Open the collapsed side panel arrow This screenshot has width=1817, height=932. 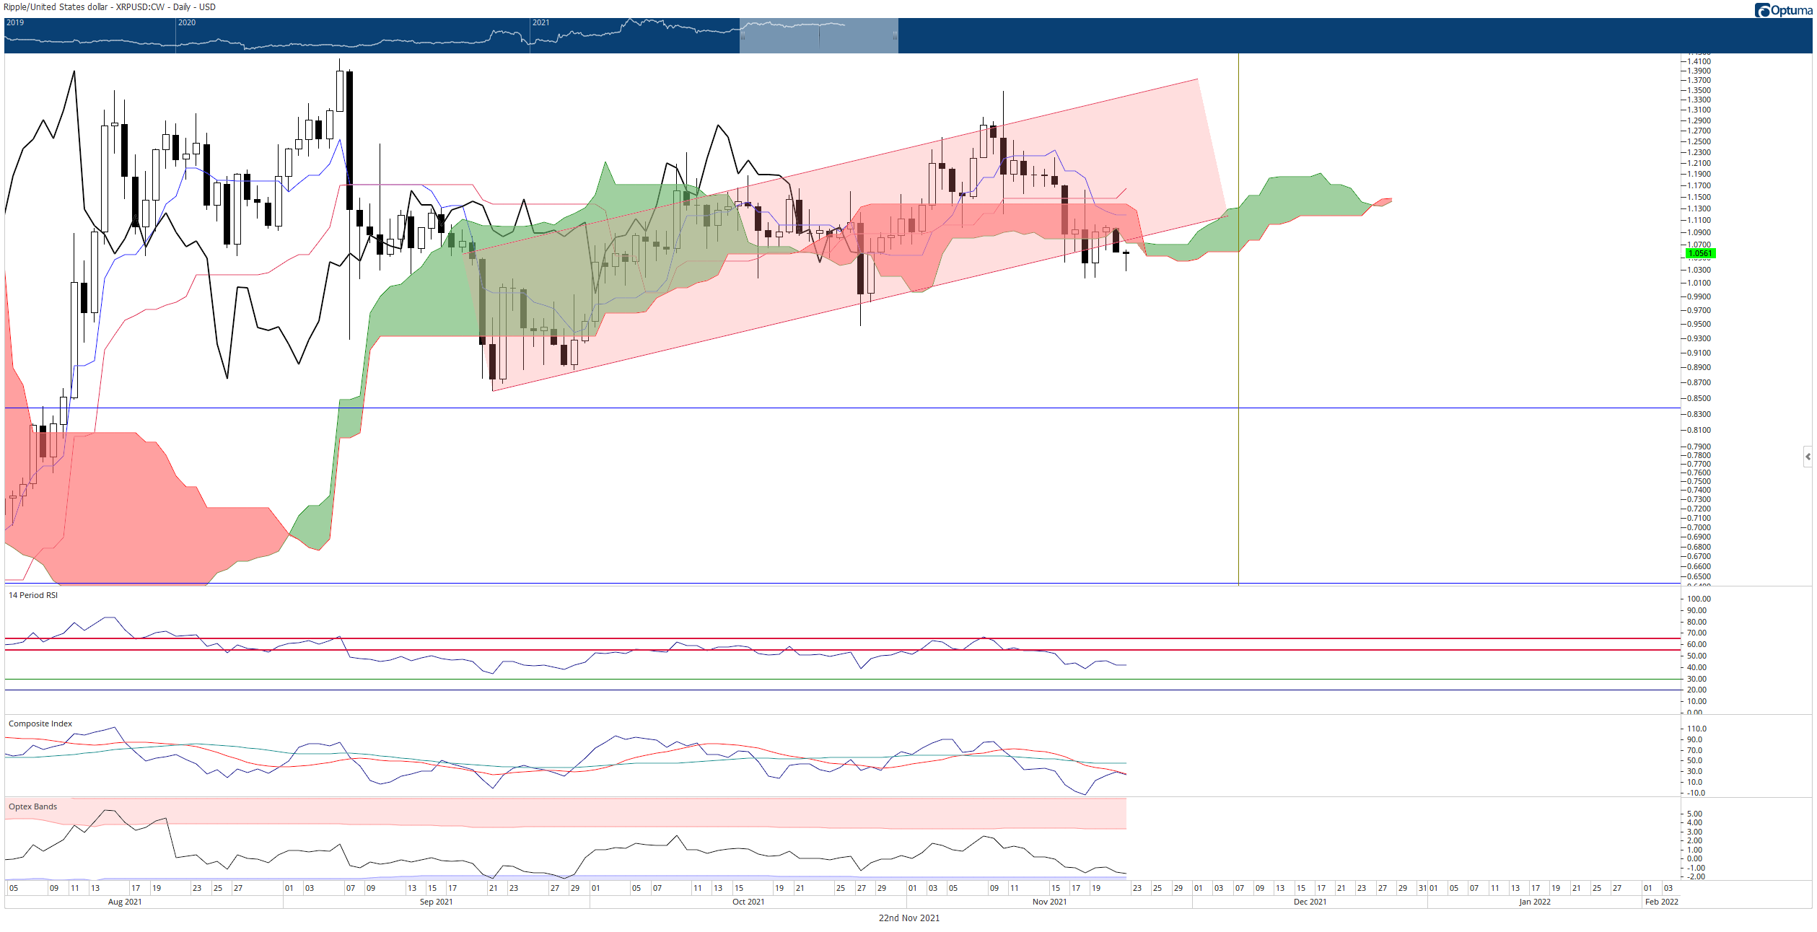coord(1808,457)
